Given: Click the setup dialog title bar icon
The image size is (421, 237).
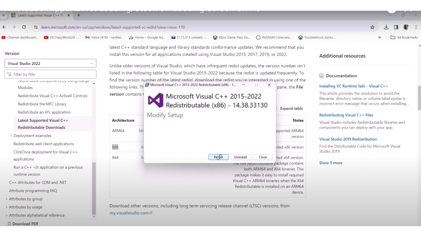Looking at the screenshot, I should pos(147,85).
